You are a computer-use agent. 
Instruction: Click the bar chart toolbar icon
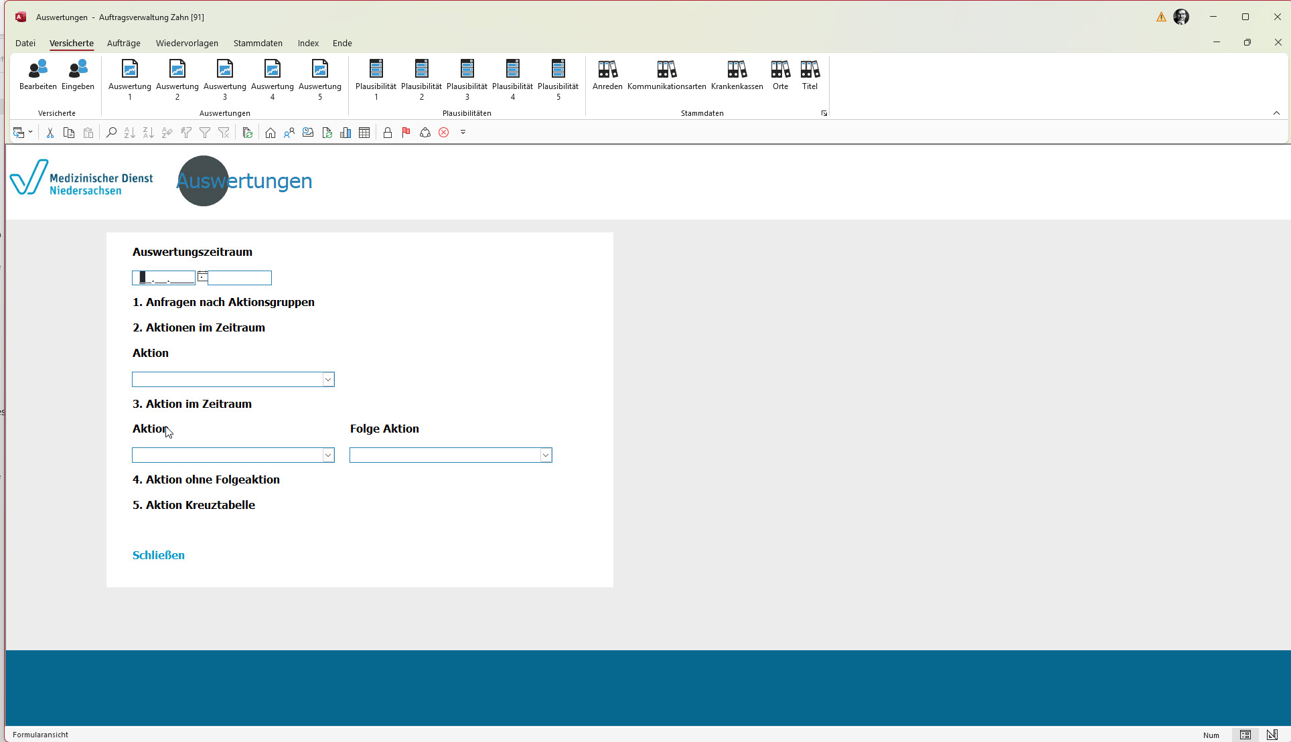point(346,133)
